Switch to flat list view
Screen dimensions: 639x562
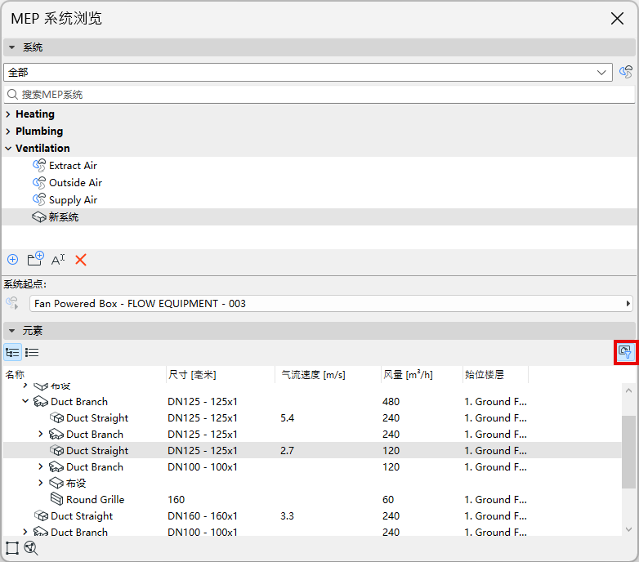pos(32,352)
